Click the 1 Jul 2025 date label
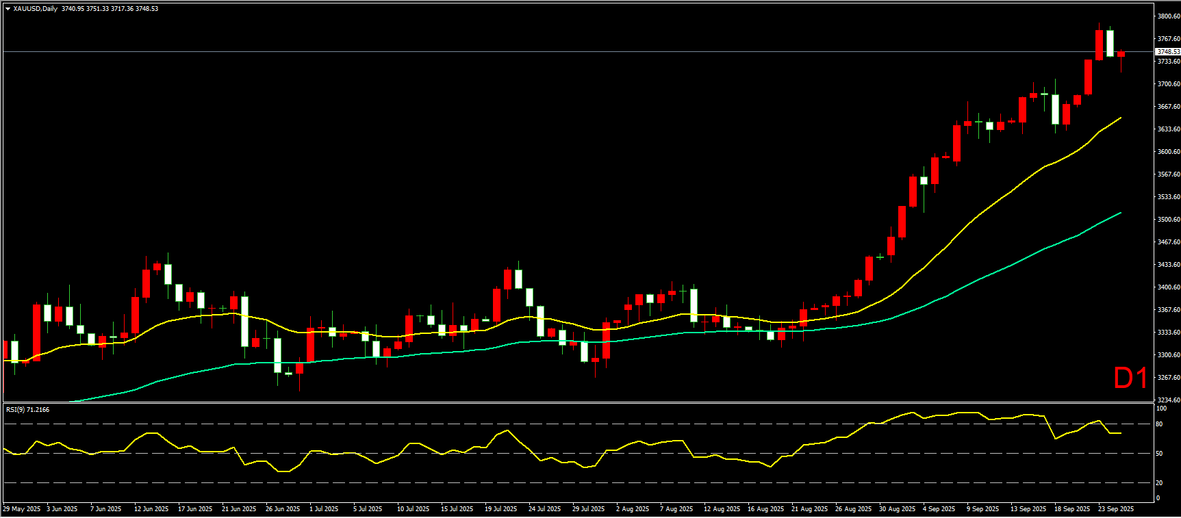 point(324,509)
